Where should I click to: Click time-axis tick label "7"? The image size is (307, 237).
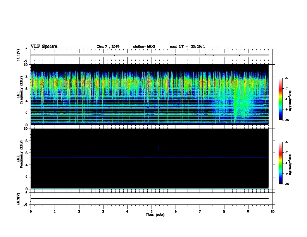point(200,211)
